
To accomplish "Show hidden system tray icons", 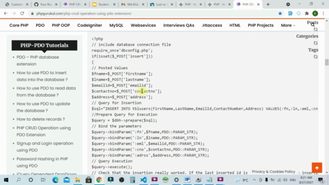I will point(254,180).
